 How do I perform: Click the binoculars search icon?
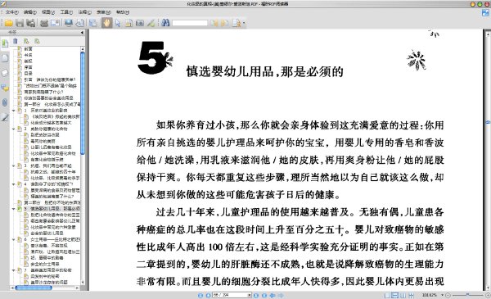(x=165, y=23)
